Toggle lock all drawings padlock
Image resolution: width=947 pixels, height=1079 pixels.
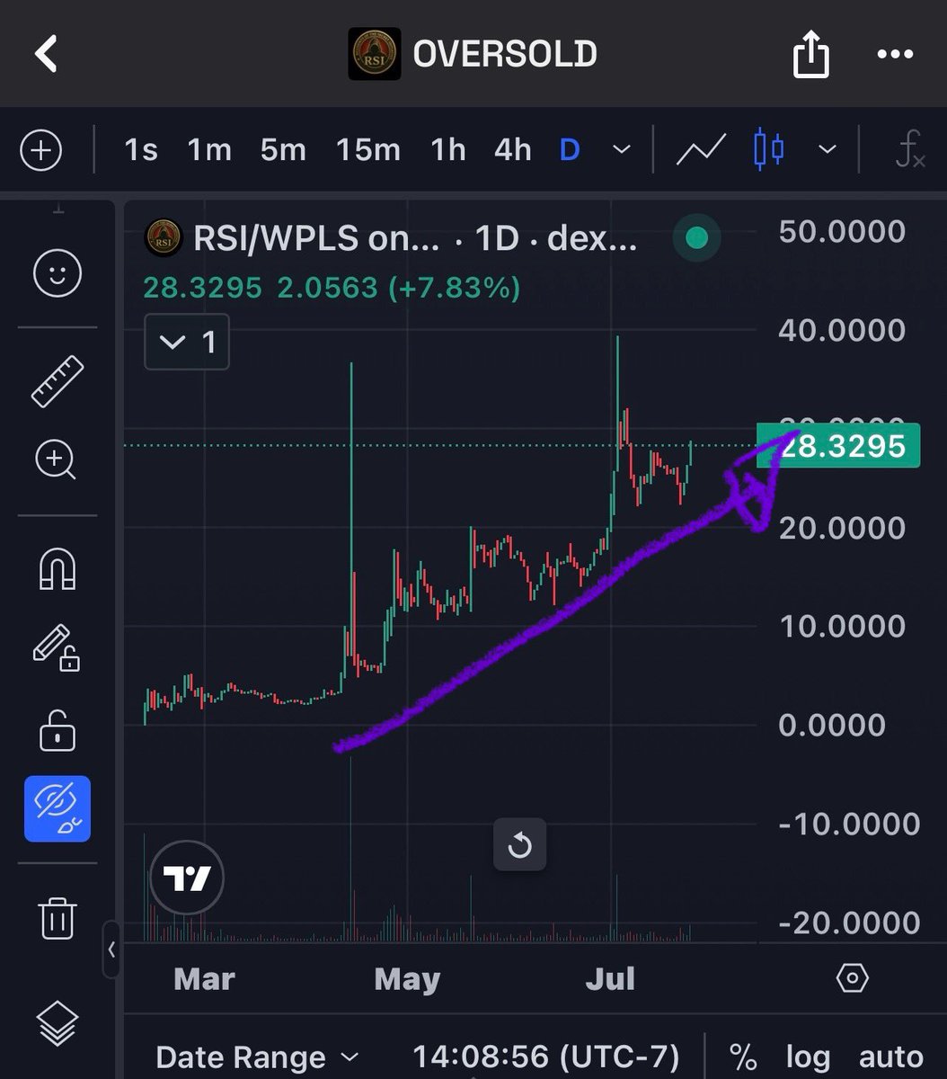[58, 730]
